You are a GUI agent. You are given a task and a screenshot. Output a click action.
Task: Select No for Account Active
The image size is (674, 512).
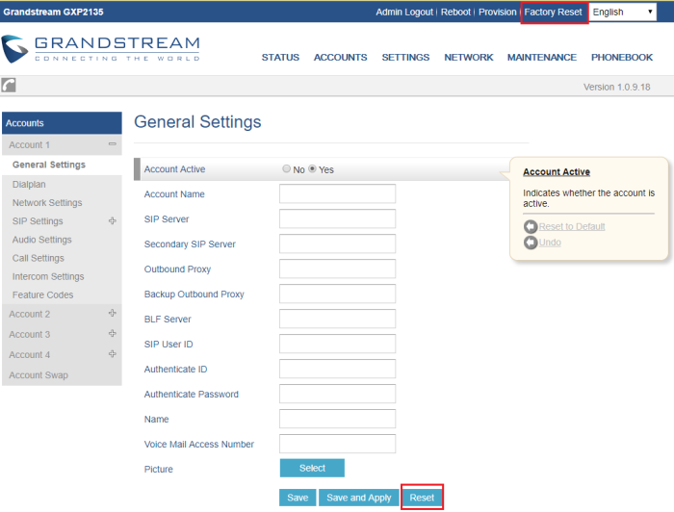(x=287, y=169)
